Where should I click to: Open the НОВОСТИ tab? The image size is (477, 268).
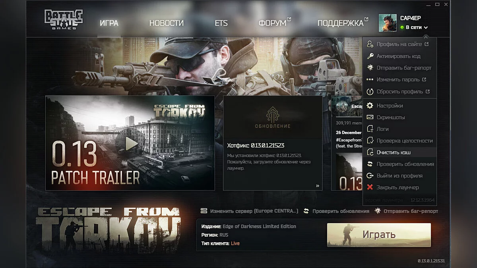(x=167, y=23)
